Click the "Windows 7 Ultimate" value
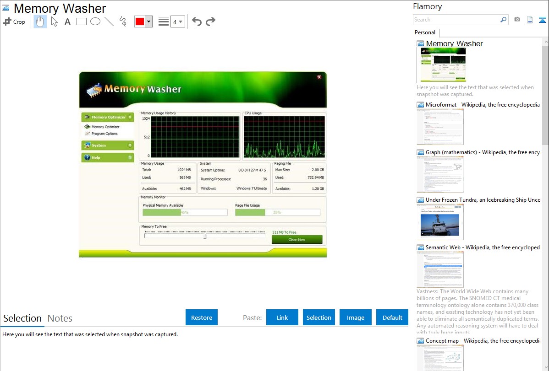The height and width of the screenshot is (371, 549). click(x=252, y=188)
